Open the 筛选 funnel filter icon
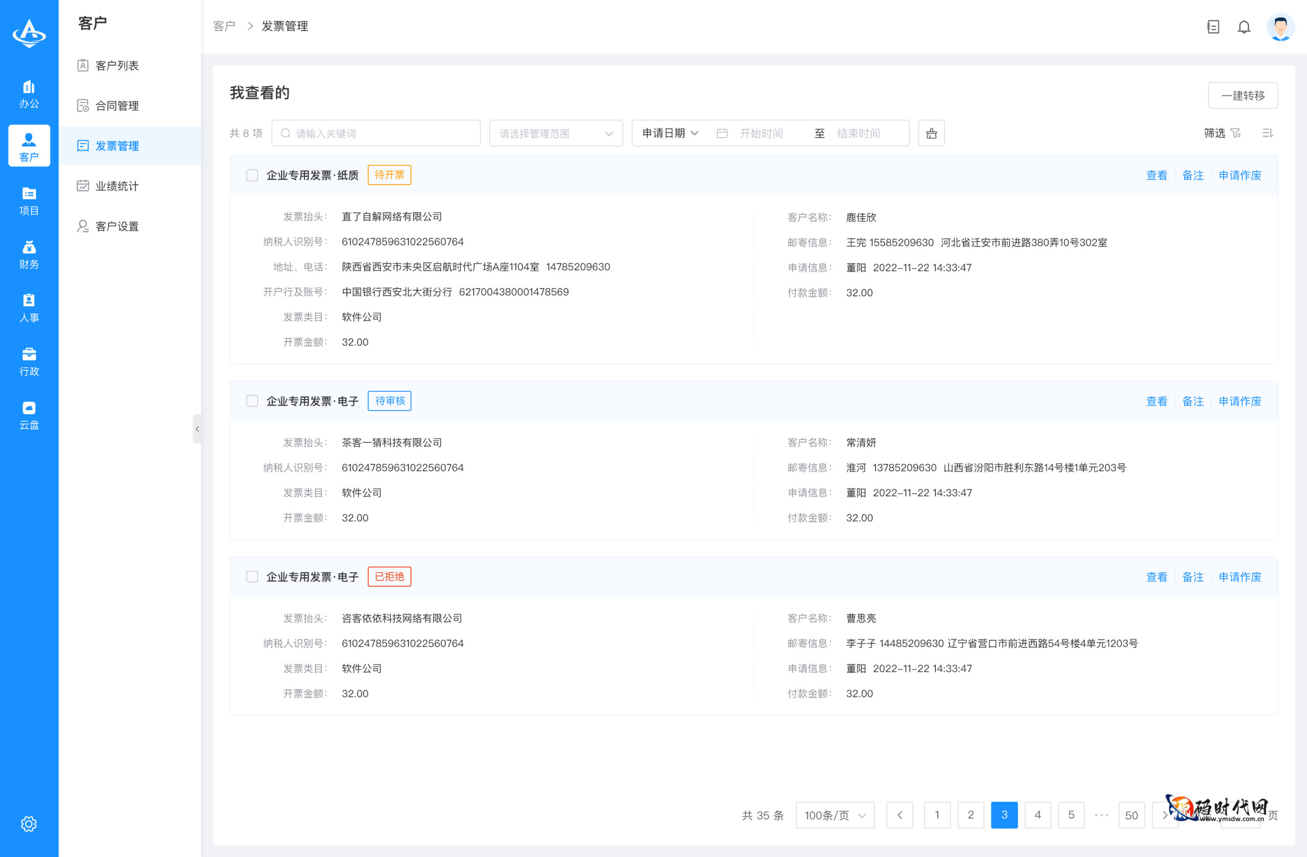This screenshot has width=1307, height=857. [x=1236, y=133]
